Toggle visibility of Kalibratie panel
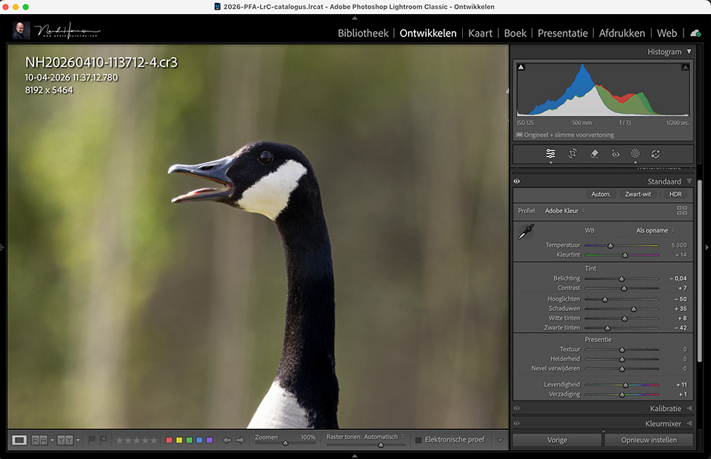The image size is (711, 459). click(516, 408)
